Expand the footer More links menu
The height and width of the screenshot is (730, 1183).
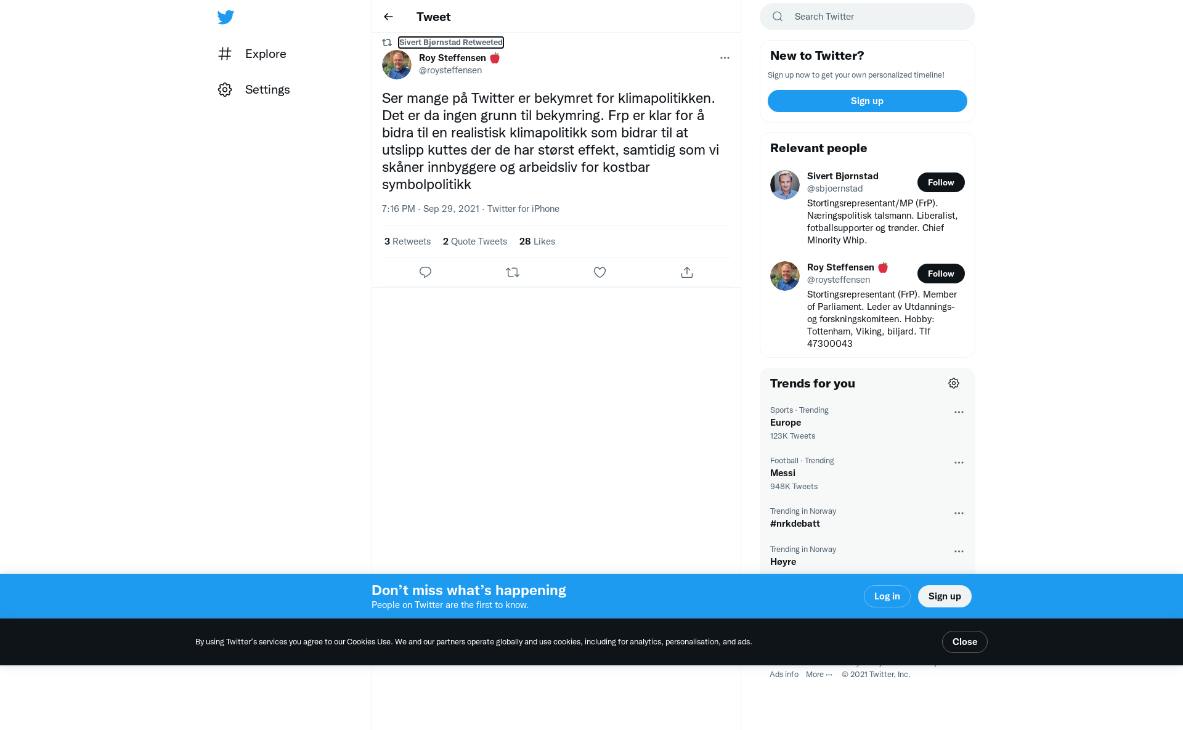click(x=819, y=675)
